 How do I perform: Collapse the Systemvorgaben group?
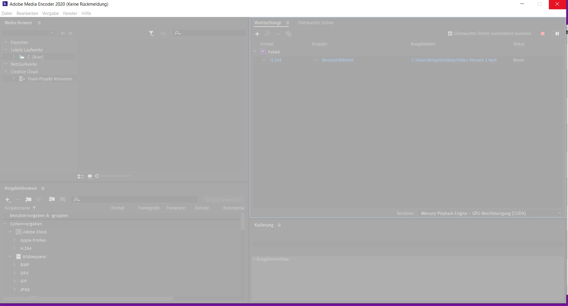point(5,224)
